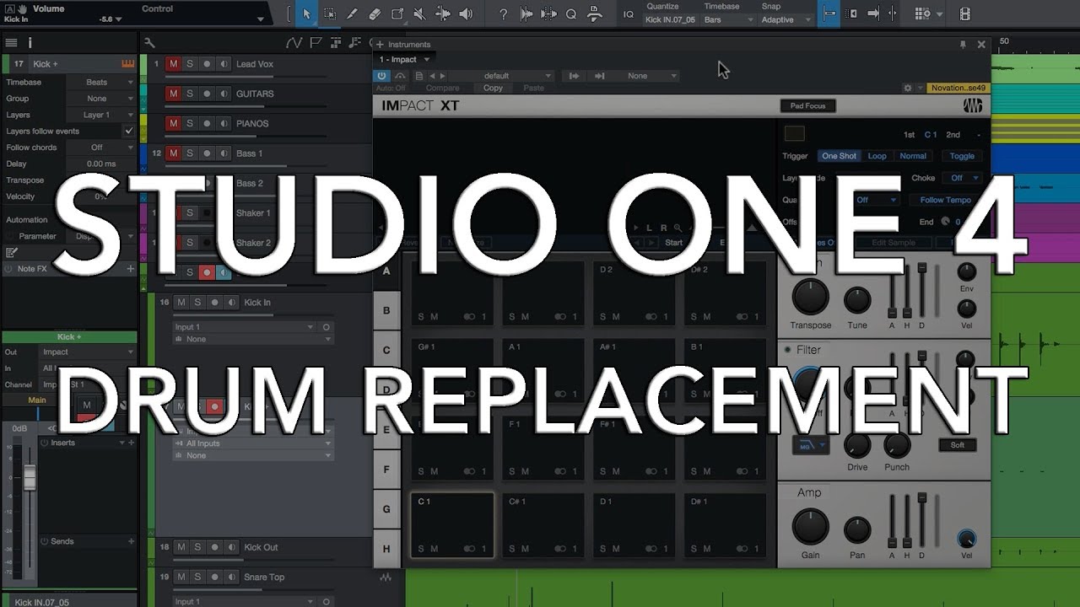Record-arm the PIANOS track
Screen dimensions: 1080x607
pyautogui.click(x=207, y=123)
